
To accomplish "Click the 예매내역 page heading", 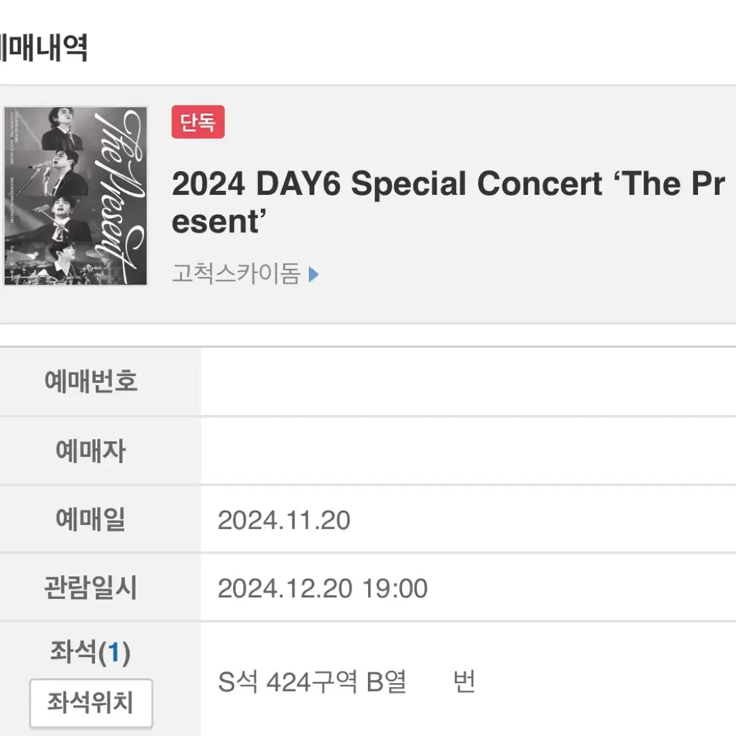I will [43, 48].
